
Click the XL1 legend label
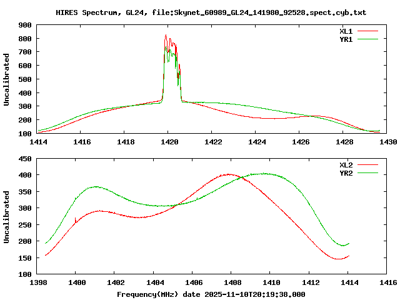(x=346, y=31)
